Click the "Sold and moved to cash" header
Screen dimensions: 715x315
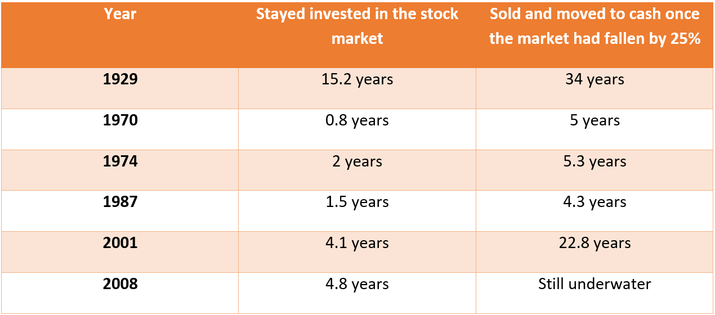click(x=595, y=26)
